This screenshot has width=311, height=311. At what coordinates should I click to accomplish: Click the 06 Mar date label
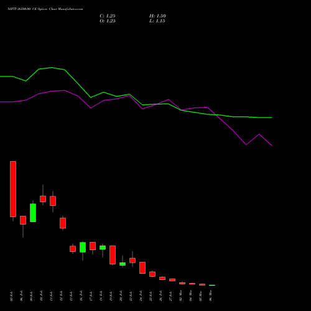[x=210, y=296]
